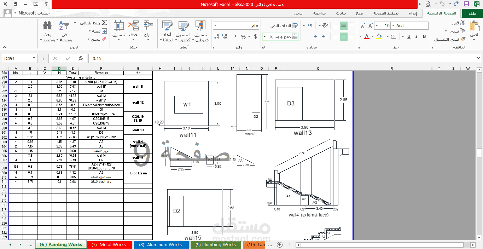Image resolution: width=483 pixels, height=249 pixels.
Task: Save workbook from quick access toolbar
Action: 466,4
